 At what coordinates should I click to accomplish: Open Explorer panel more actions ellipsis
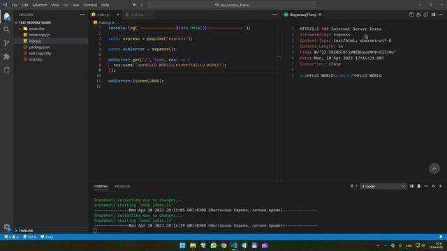[x=82, y=15]
